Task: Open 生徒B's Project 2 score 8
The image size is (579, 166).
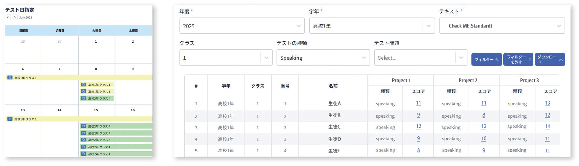Action: pos(483,115)
